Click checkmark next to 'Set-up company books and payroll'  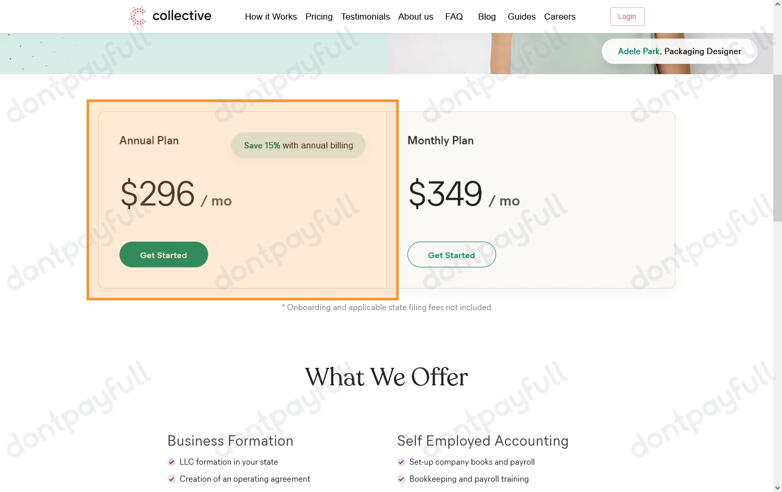[x=401, y=462]
